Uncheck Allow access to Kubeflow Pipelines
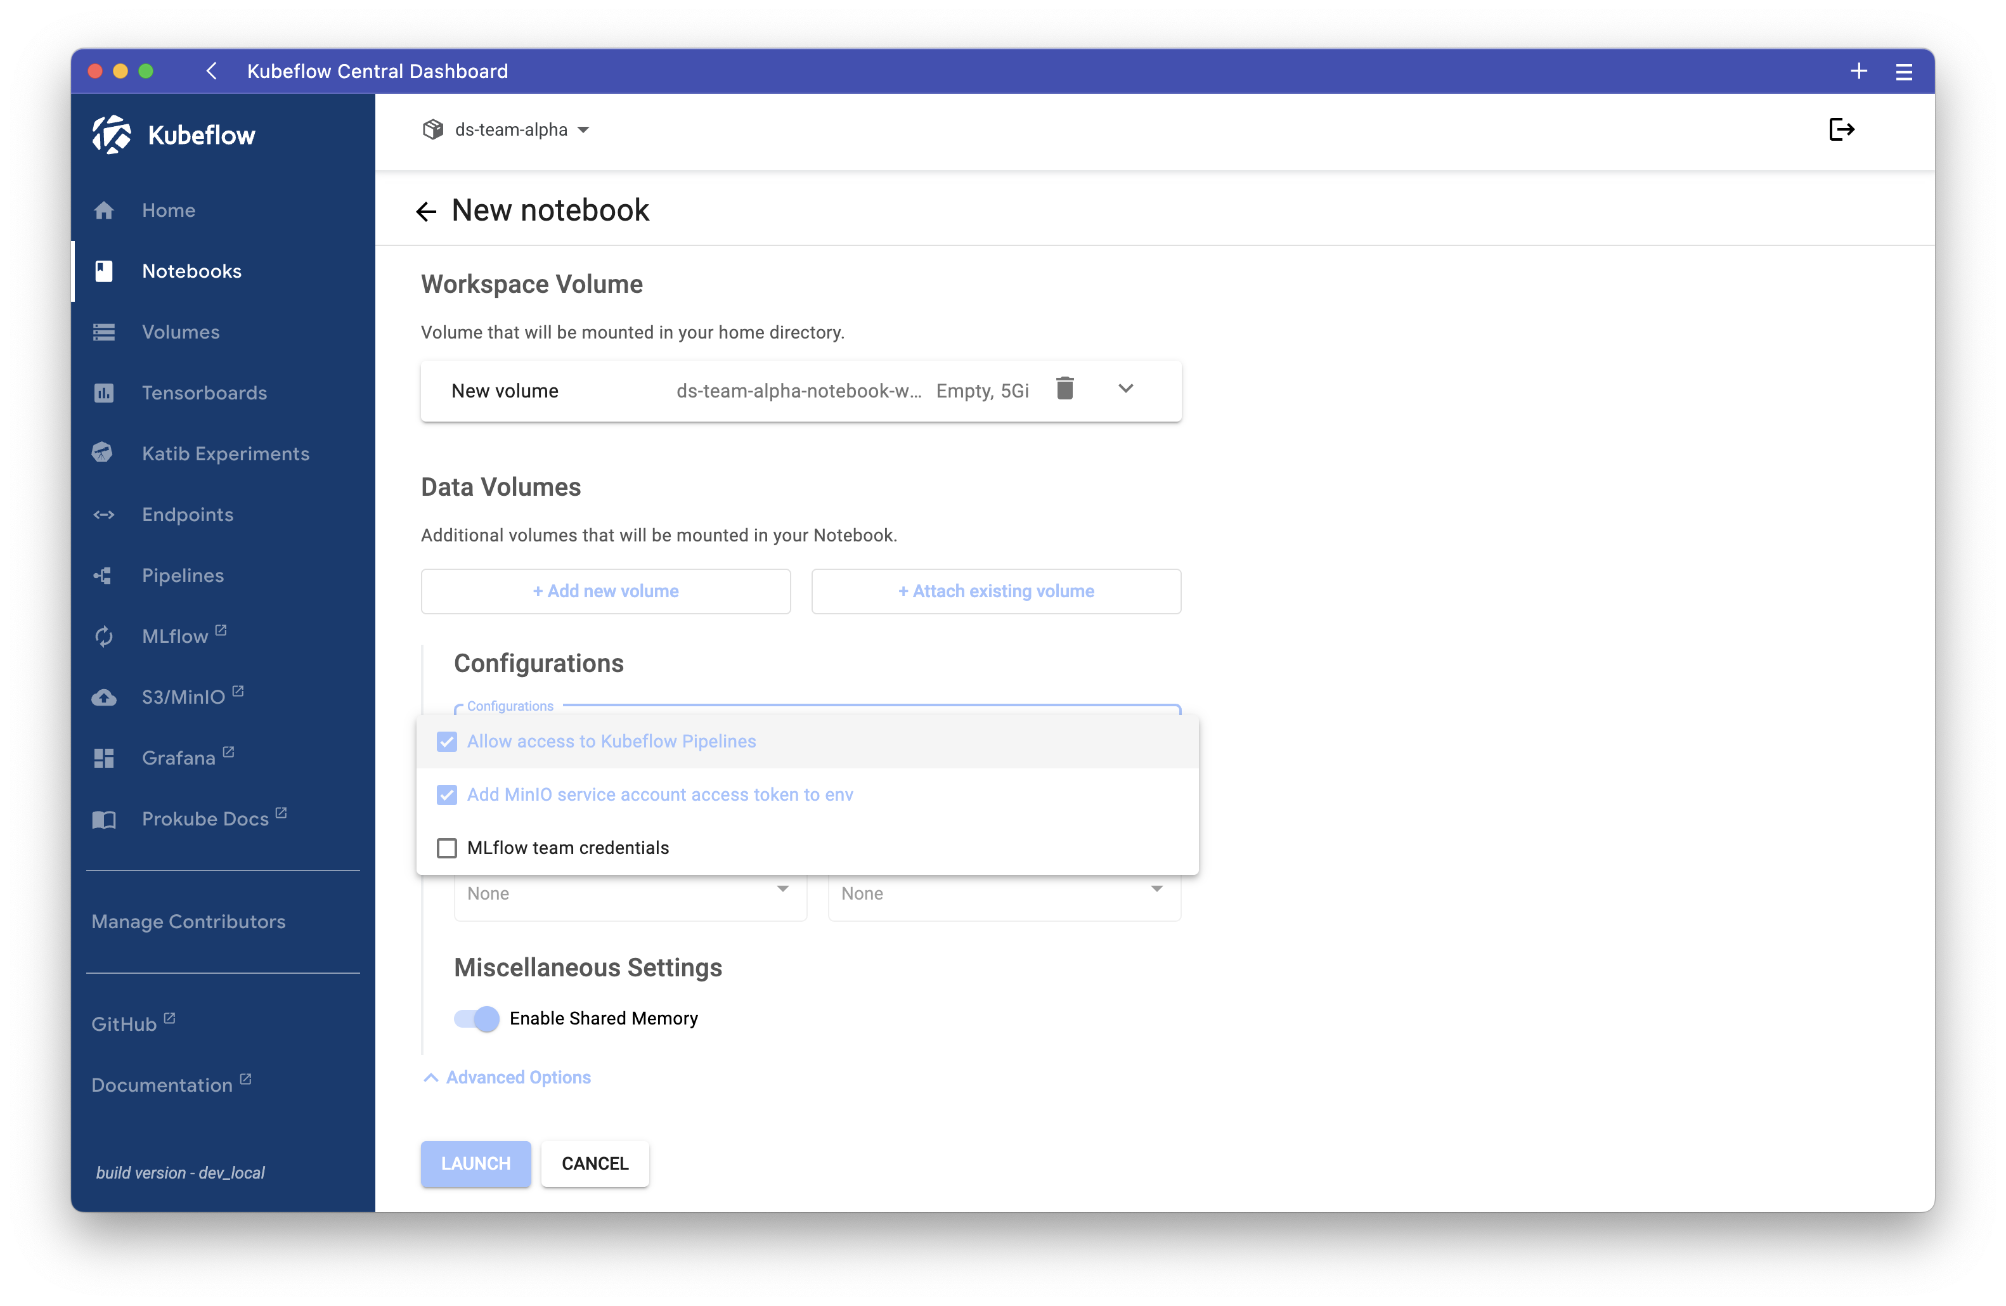The width and height of the screenshot is (2006, 1306). [x=447, y=742]
